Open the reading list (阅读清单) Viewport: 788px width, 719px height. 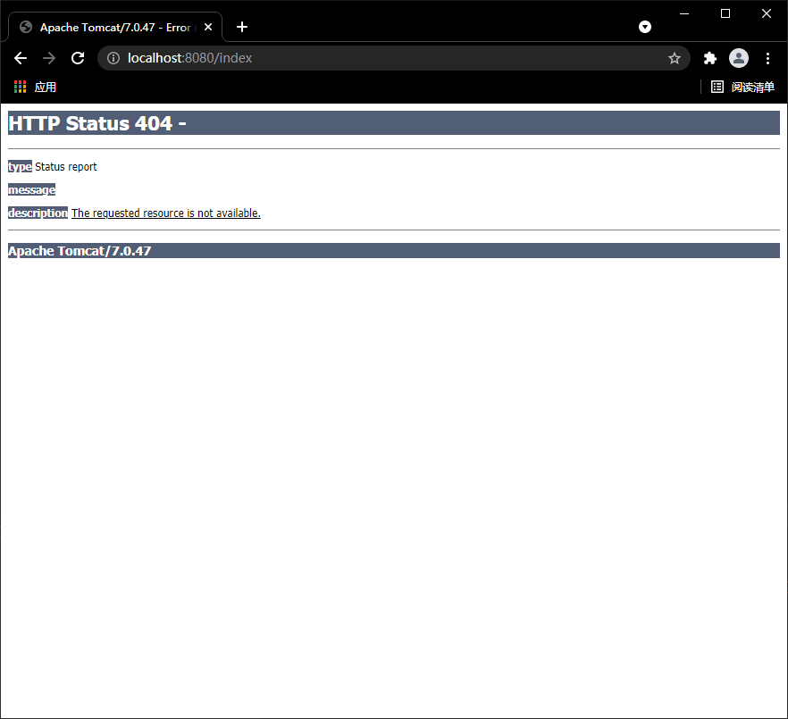tap(742, 87)
